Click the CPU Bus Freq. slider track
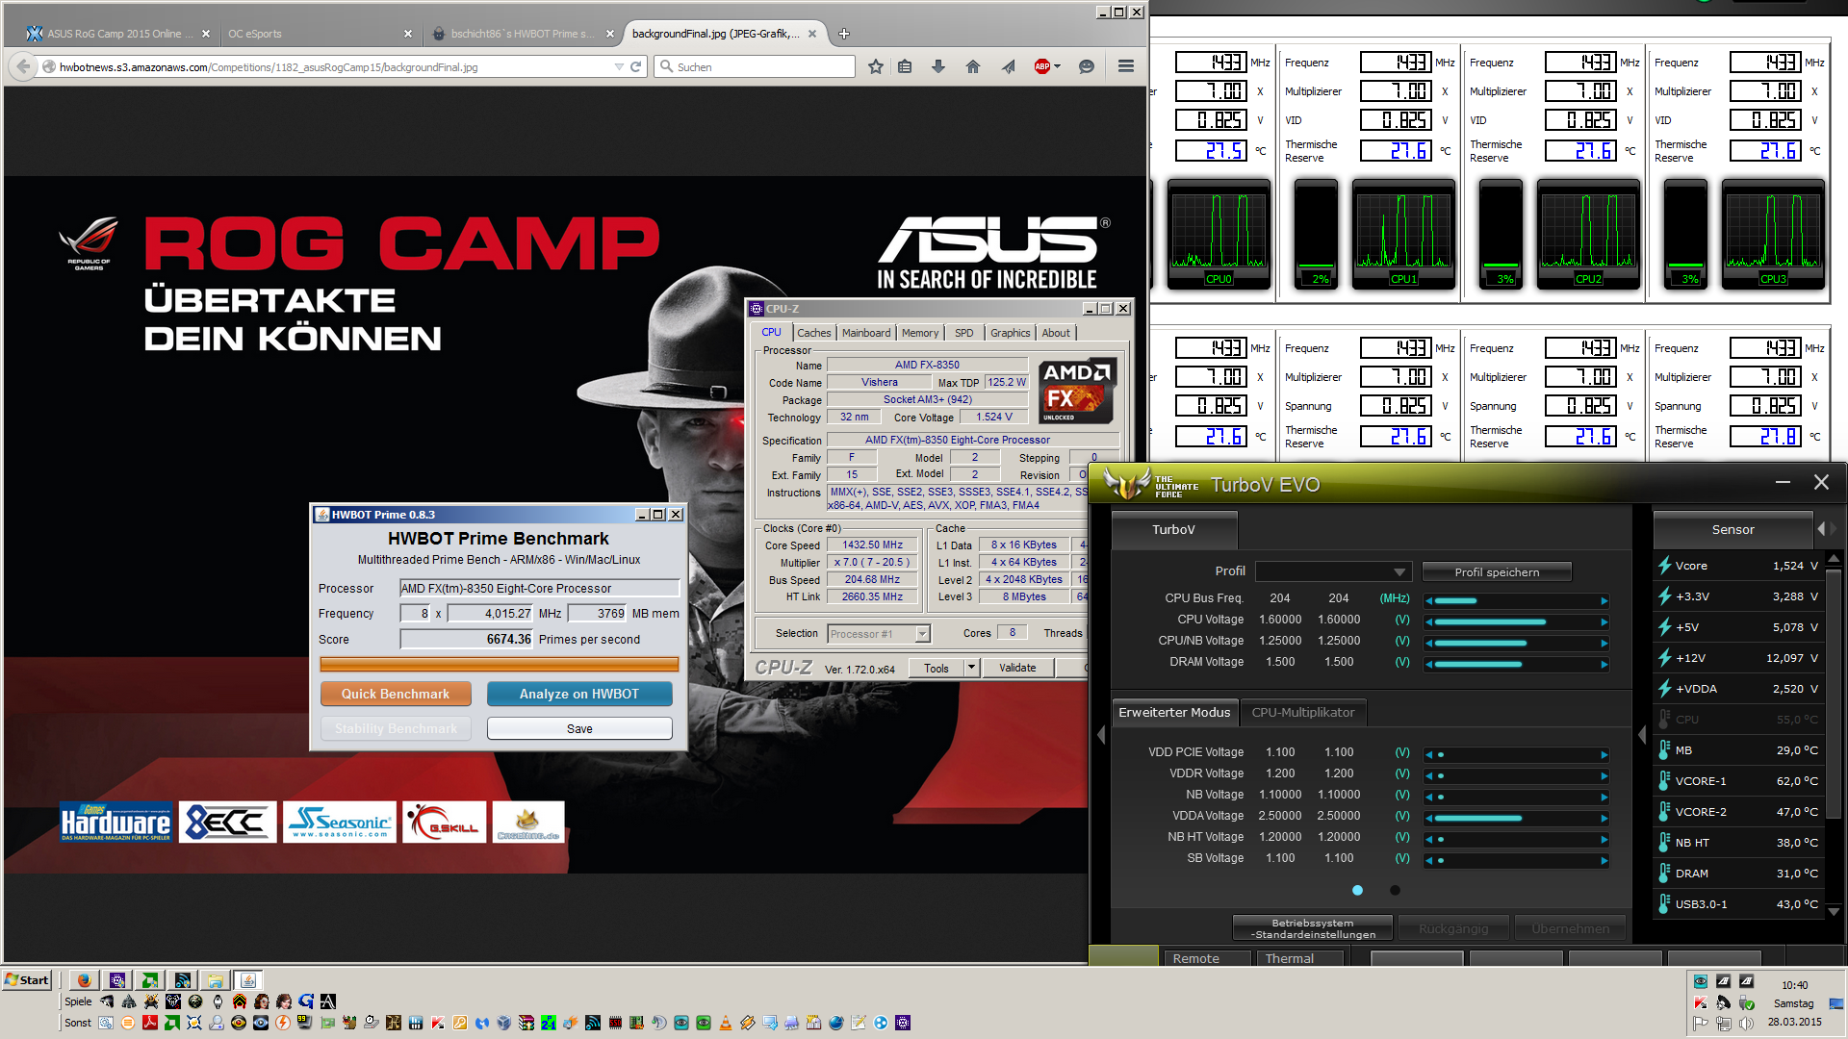This screenshot has height=1039, width=1848. tap(1516, 600)
